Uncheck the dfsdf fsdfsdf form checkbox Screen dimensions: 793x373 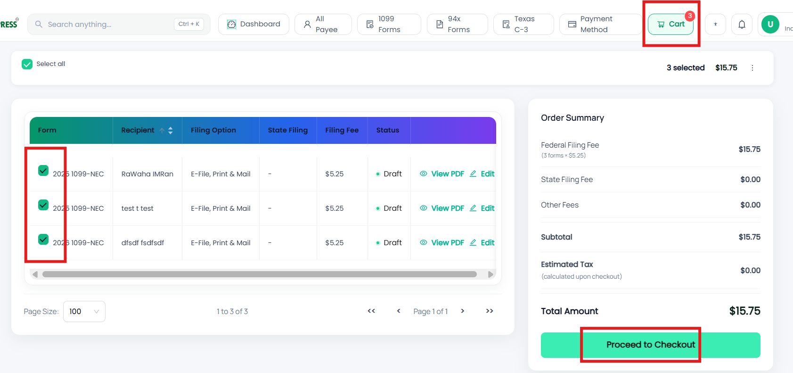(x=43, y=240)
